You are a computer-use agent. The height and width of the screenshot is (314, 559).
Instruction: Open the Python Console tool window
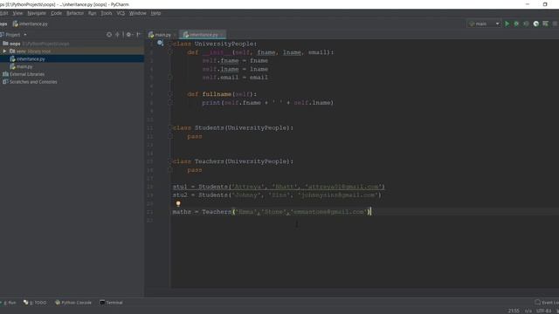tap(73, 303)
